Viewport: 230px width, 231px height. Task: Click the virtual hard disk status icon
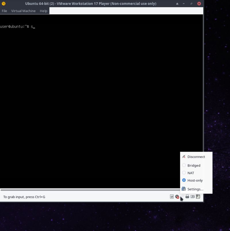[x=172, y=197]
